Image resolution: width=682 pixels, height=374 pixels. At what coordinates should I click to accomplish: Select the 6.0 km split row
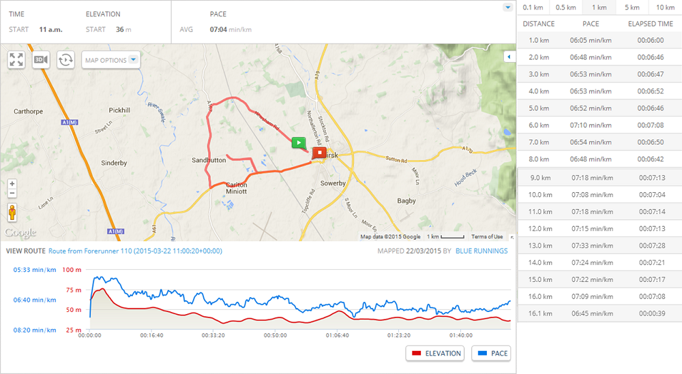click(x=599, y=125)
